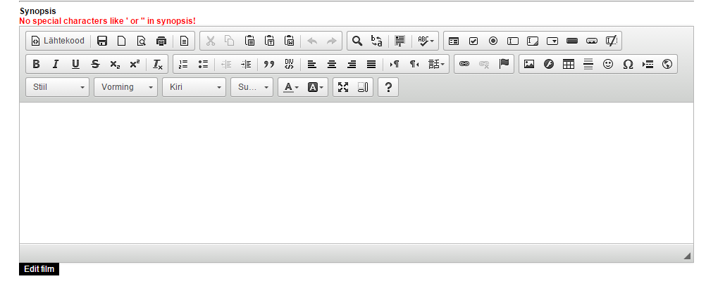Open the Find magnifier tool
Viewport: 706px width, 286px height.
pos(357,41)
